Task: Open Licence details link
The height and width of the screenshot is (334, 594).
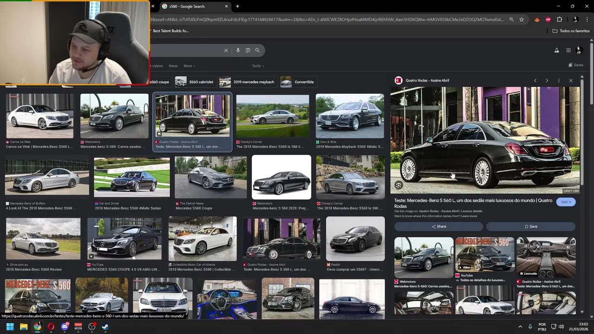Action: (x=472, y=211)
